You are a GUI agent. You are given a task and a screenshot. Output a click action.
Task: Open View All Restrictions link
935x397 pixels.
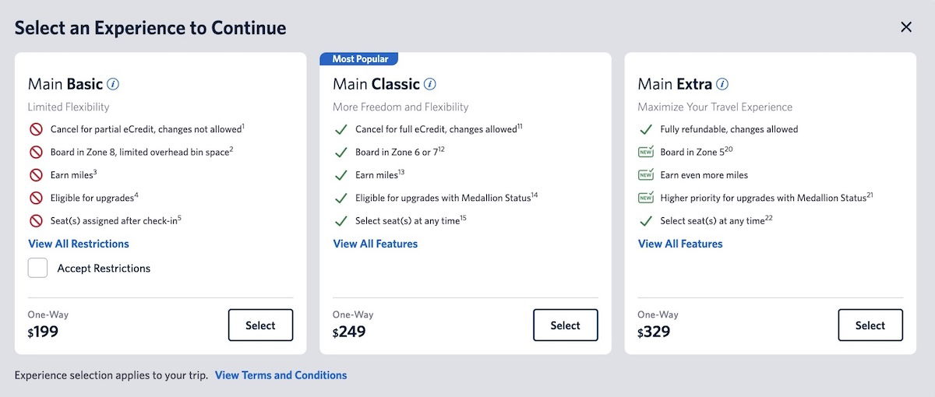(x=79, y=244)
